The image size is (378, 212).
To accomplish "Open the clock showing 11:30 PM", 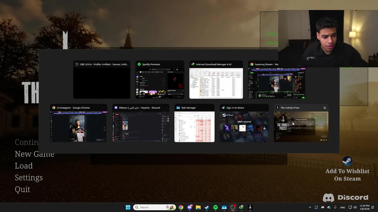I will [x=364, y=207].
